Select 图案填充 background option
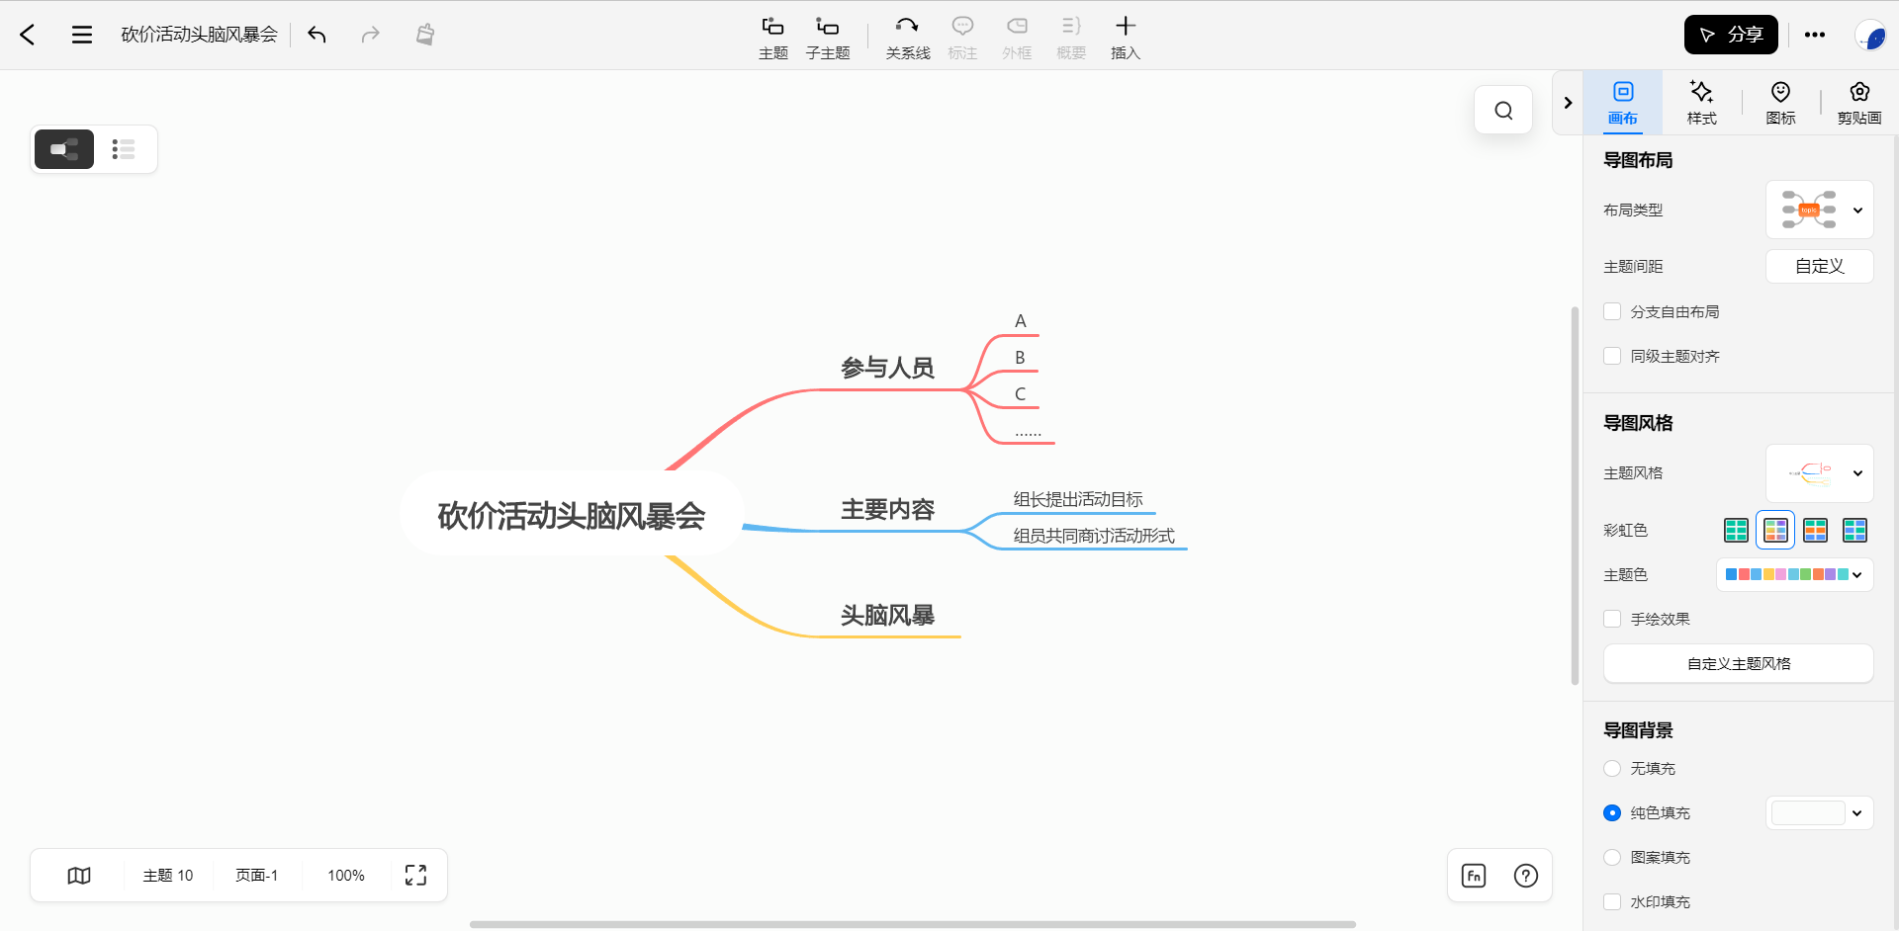This screenshot has width=1899, height=931. point(1612,857)
